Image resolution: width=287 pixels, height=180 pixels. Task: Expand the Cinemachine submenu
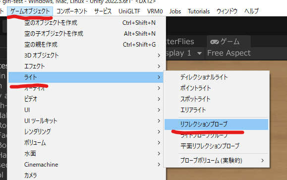[x=86, y=165]
